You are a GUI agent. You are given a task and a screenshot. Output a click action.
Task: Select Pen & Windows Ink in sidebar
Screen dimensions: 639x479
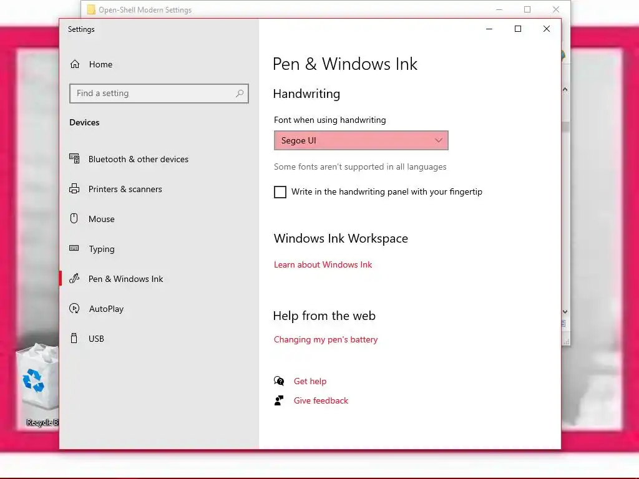point(159,279)
